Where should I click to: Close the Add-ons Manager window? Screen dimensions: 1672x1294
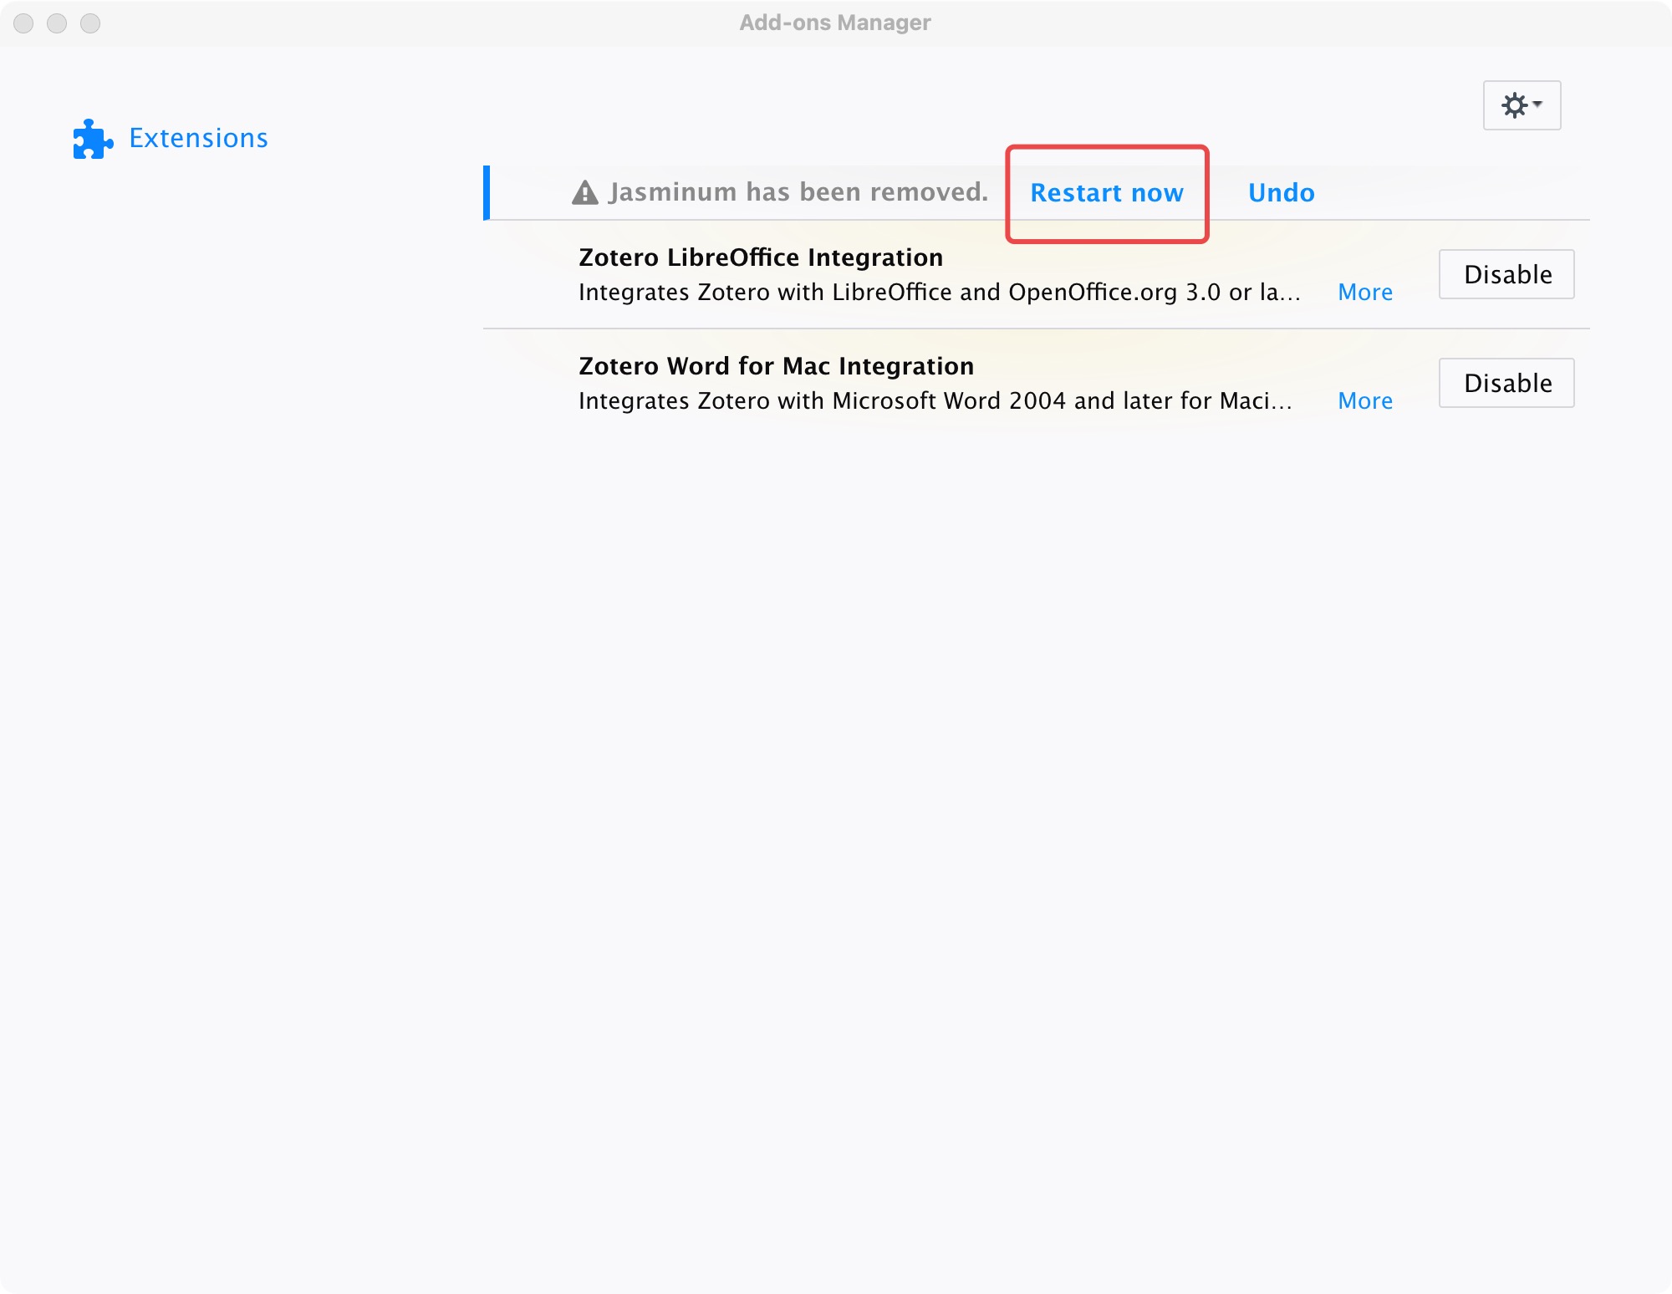tap(23, 23)
